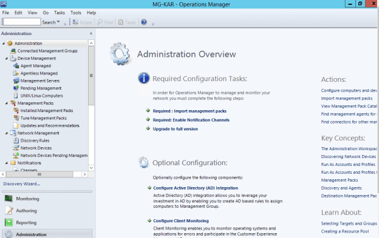Click the UNIX/Linux Computers icon
This screenshot has width=379, height=238.
point(16,96)
